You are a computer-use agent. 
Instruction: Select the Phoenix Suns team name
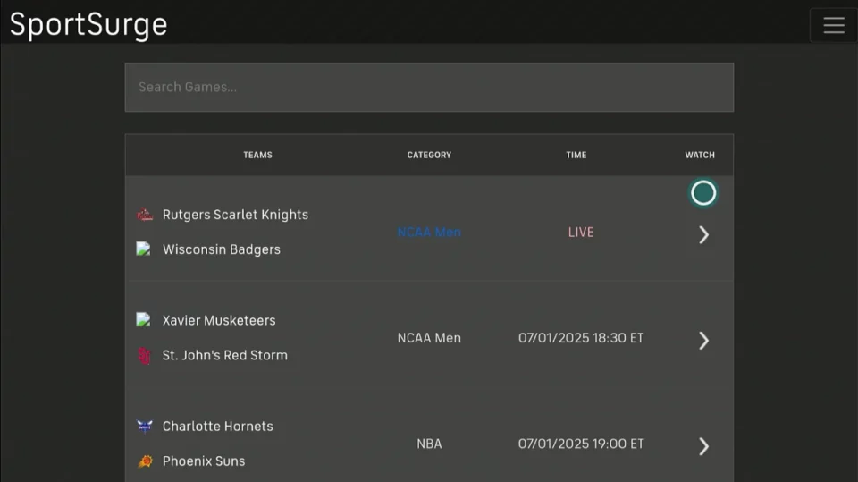[x=204, y=461]
